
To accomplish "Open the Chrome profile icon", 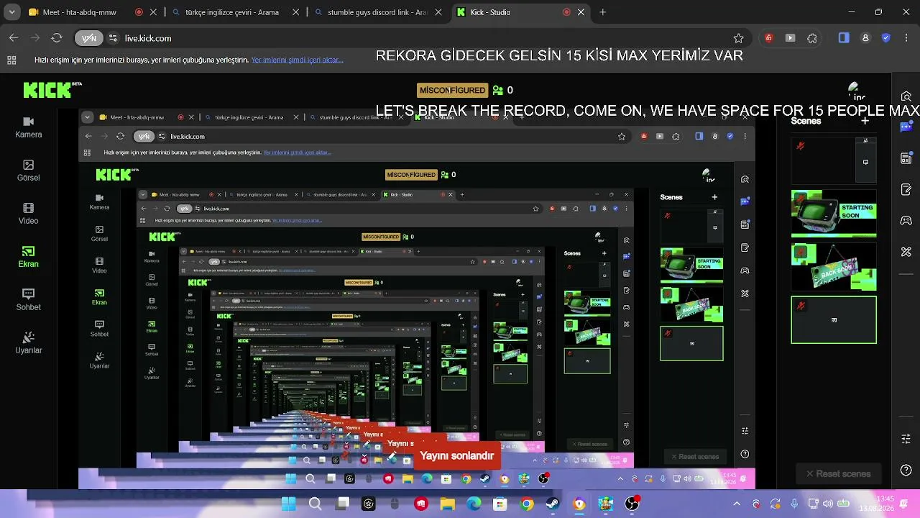I will pos(865,38).
